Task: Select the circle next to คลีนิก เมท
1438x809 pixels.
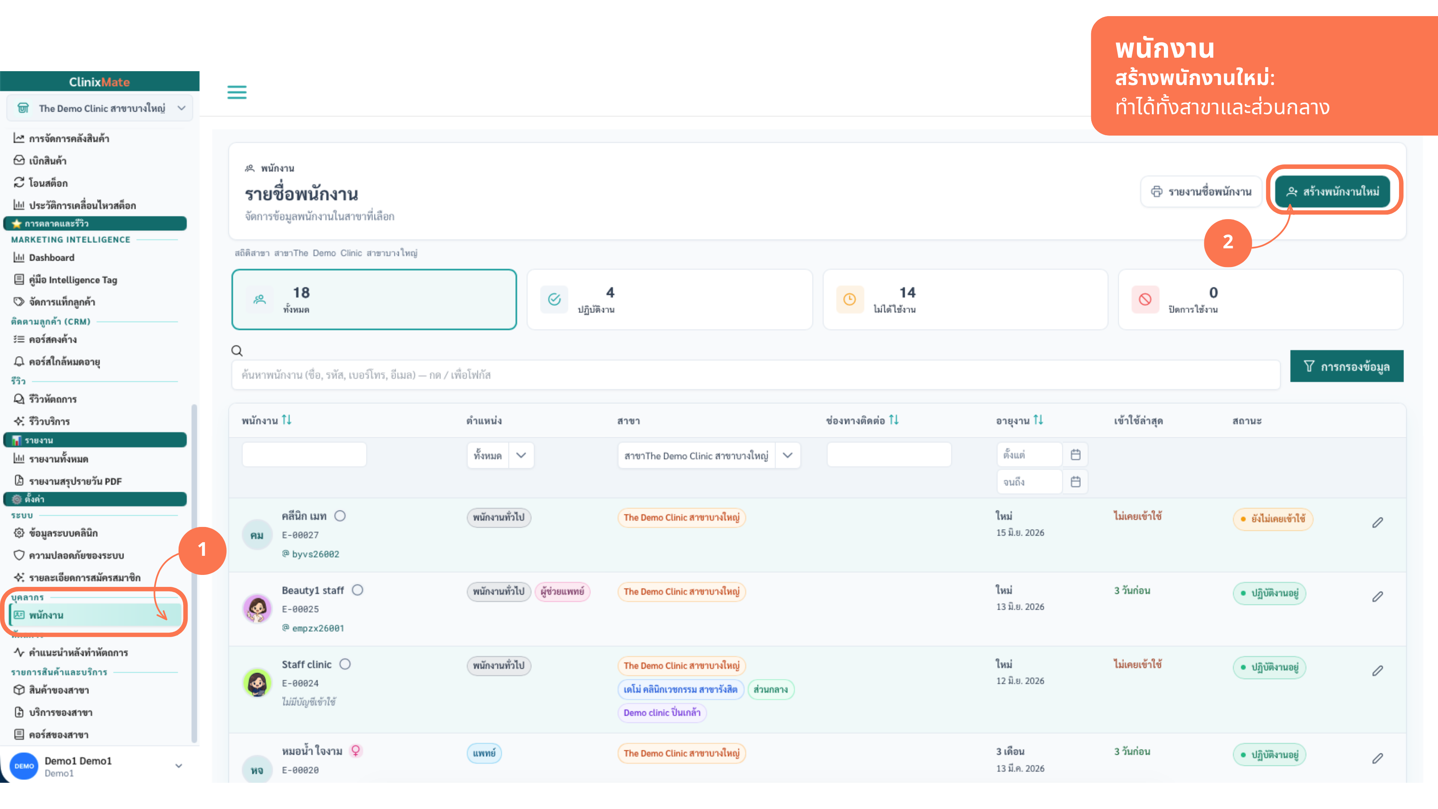Action: (340, 516)
